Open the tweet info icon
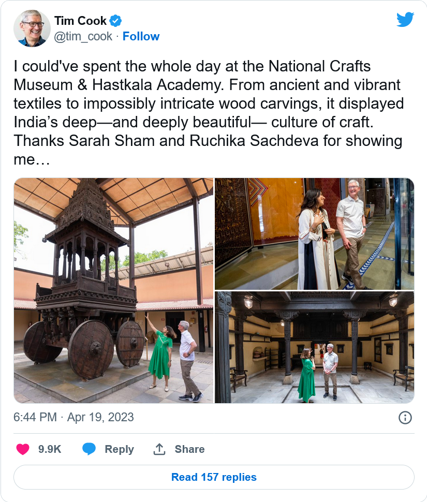 [x=405, y=418]
